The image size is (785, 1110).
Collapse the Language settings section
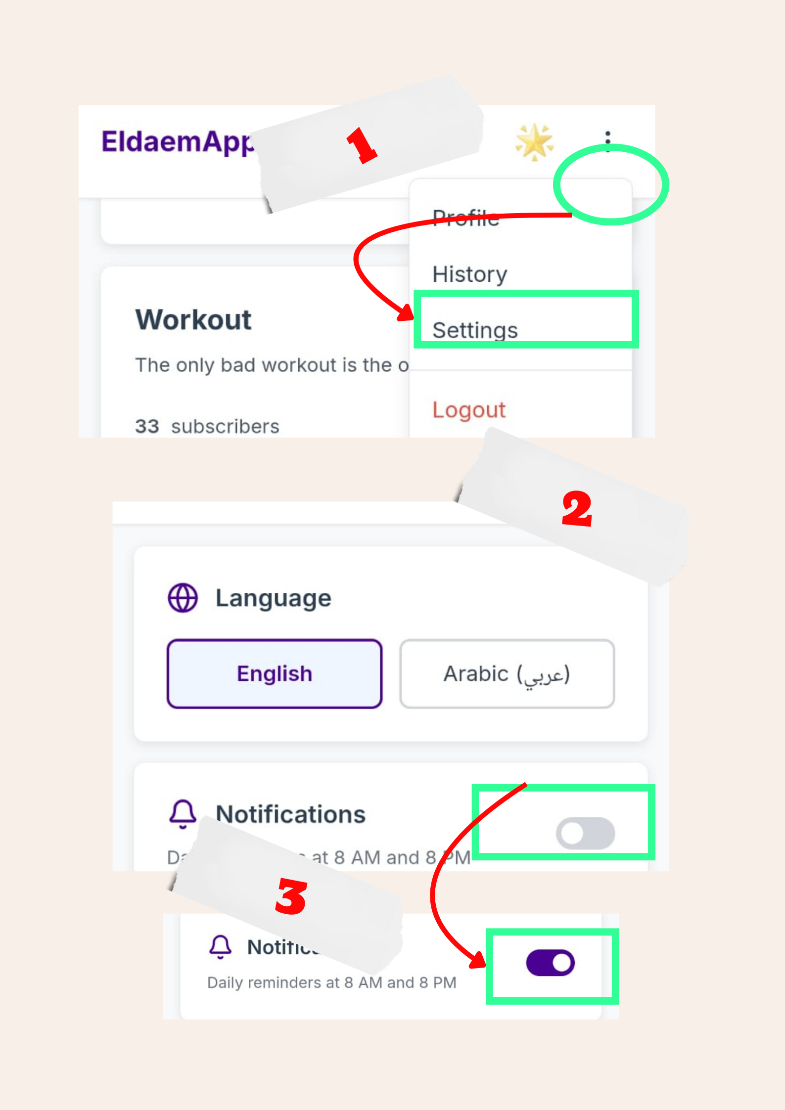(x=273, y=597)
